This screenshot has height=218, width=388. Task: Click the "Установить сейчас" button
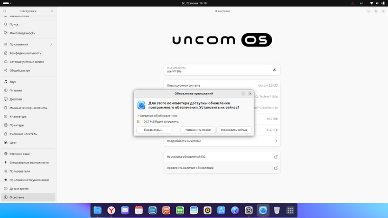click(234, 130)
